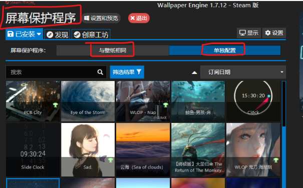Click the monitor icon on 显示 button
Image resolution: width=303 pixels, height=188 pixels.
242,33
